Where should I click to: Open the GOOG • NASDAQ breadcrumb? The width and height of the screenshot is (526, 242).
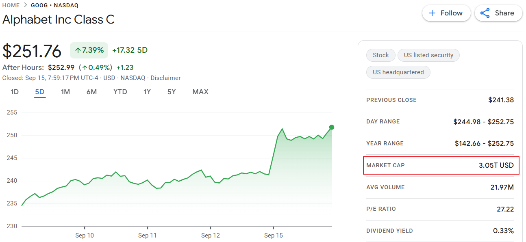(x=54, y=5)
